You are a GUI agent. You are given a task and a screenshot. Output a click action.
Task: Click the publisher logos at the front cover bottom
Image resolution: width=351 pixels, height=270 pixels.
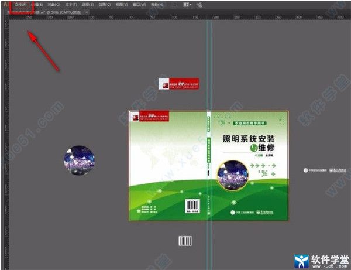(252, 212)
